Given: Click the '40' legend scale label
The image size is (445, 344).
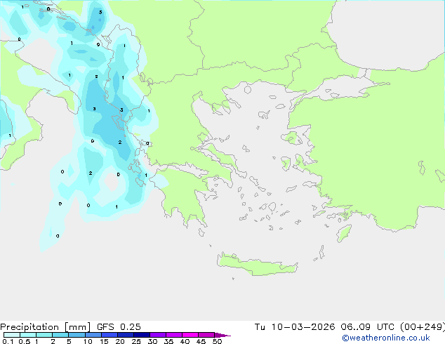Looking at the screenshot, I should 185,341.
